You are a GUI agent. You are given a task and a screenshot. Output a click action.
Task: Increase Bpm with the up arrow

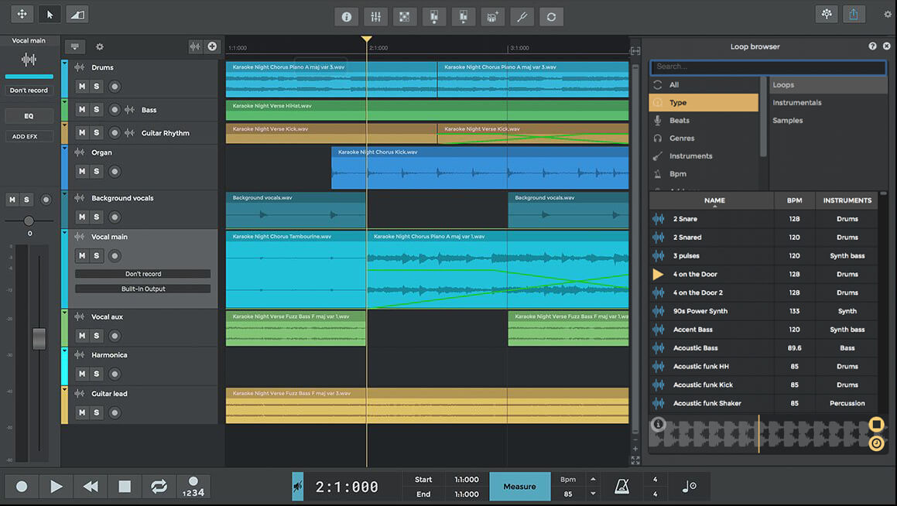point(593,480)
